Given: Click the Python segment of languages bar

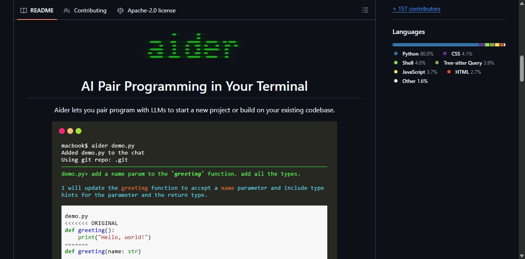Looking at the screenshot, I should pyautogui.click(x=436, y=45).
